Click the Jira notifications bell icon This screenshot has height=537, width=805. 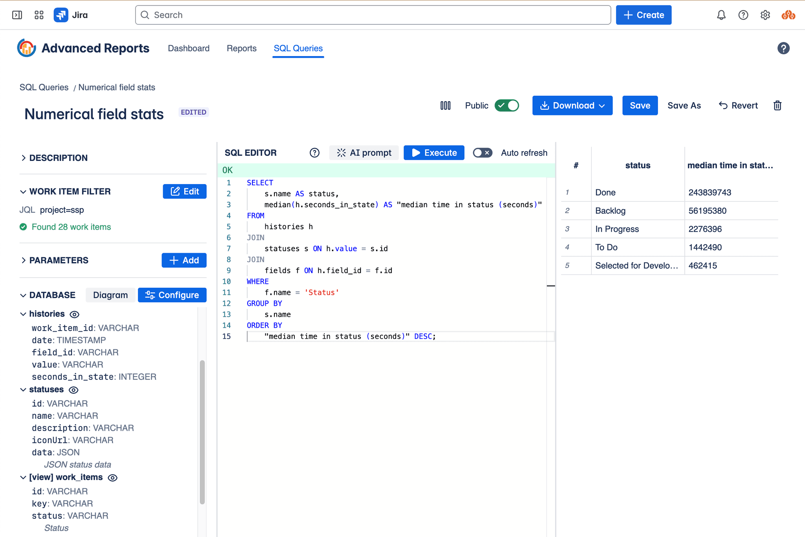pyautogui.click(x=721, y=15)
